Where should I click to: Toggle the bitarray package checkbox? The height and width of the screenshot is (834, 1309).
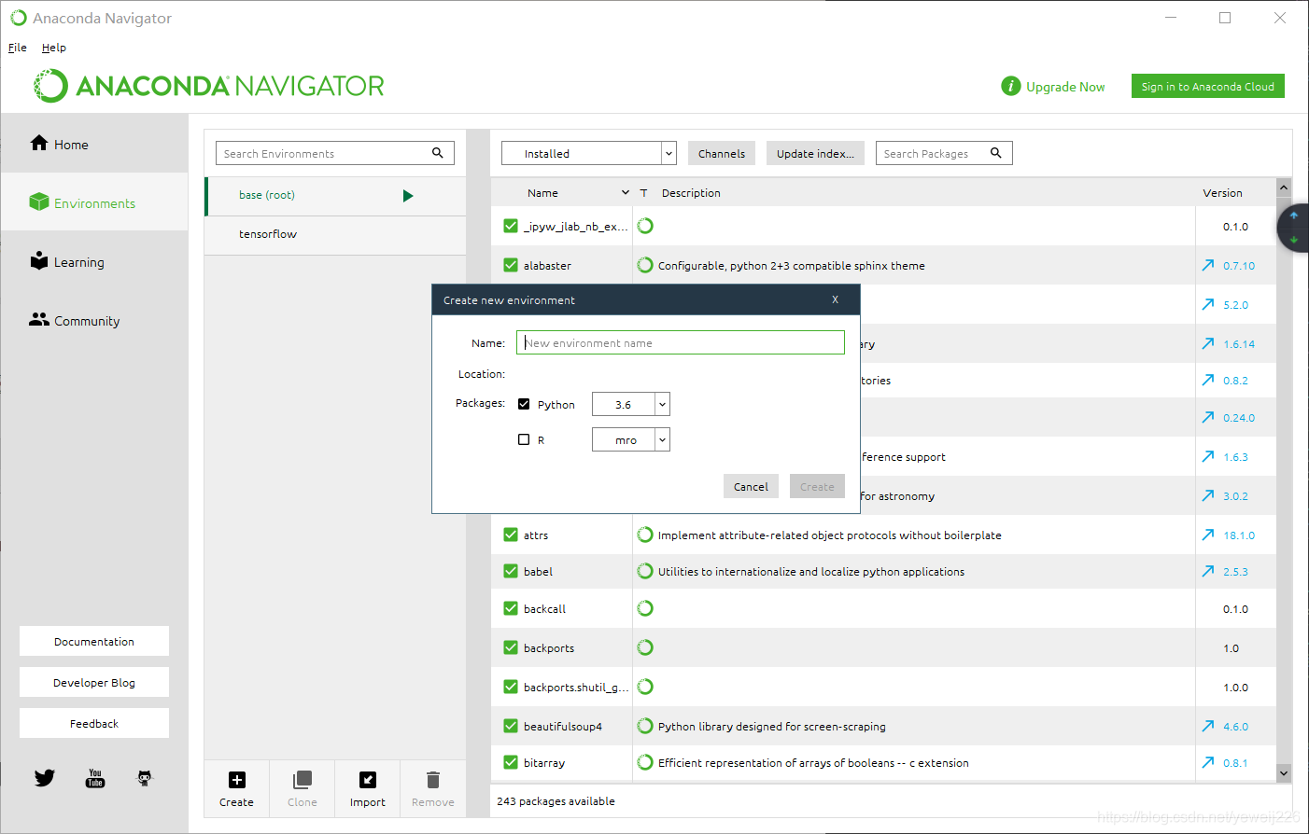coord(511,762)
